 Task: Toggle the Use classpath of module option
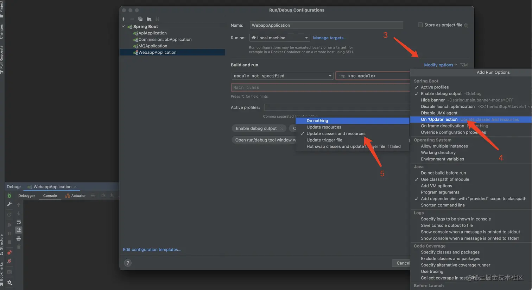(x=445, y=179)
